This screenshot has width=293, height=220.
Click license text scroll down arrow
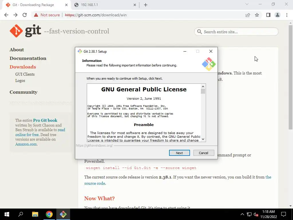coord(203,139)
